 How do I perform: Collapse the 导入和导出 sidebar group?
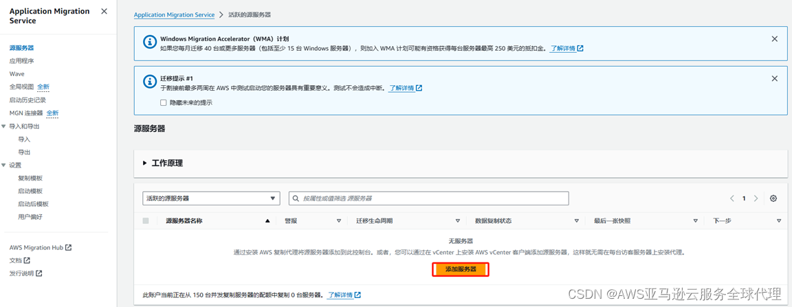(4, 126)
